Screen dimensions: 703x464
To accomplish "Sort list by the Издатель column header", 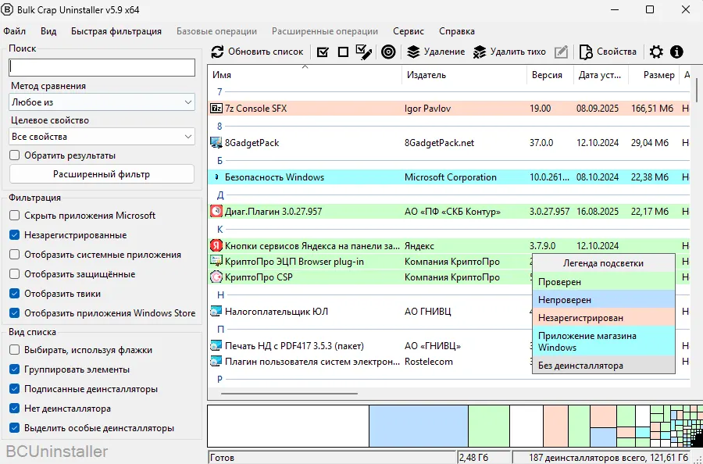I will click(426, 75).
